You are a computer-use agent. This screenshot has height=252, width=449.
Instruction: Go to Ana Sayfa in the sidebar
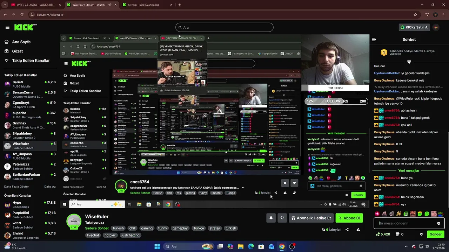pyautogui.click(x=21, y=42)
